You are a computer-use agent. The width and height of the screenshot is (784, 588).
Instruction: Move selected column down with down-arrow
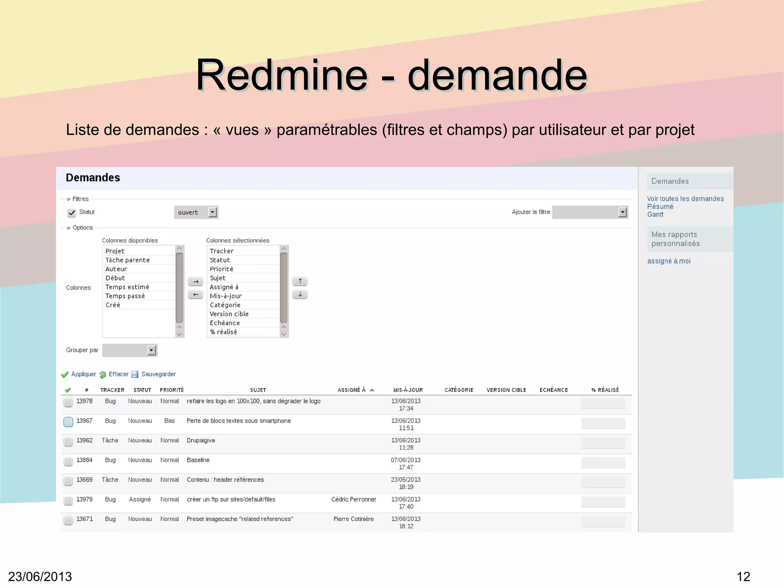[300, 295]
